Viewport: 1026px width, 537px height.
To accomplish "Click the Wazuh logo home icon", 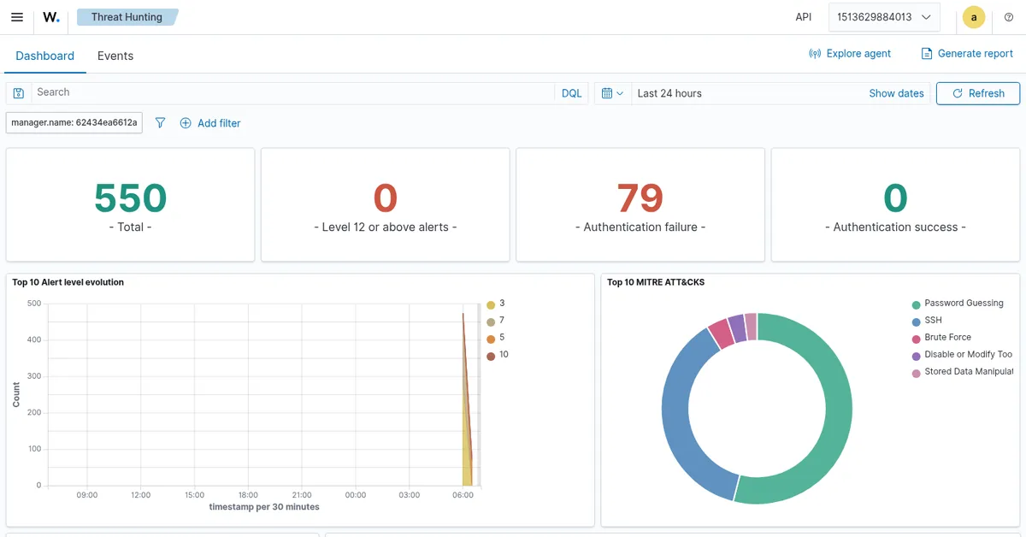I will click(51, 17).
